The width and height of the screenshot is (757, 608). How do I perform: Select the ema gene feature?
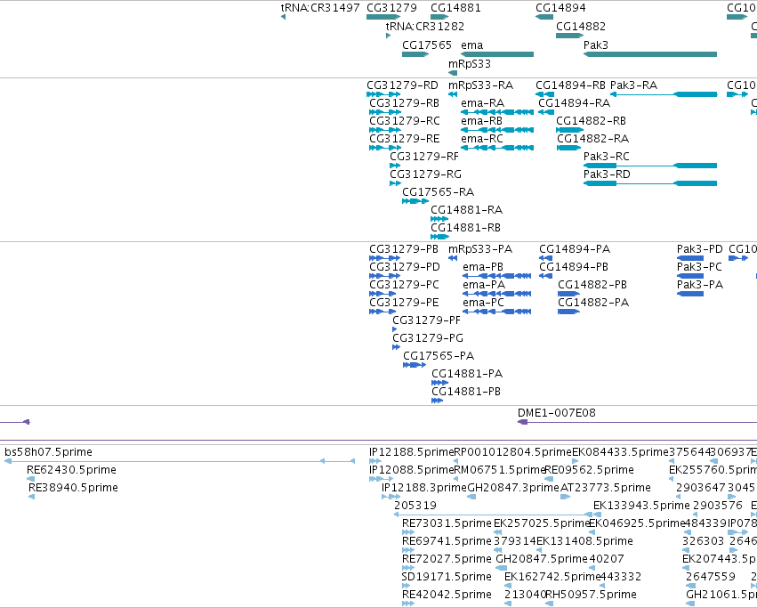tap(497, 54)
